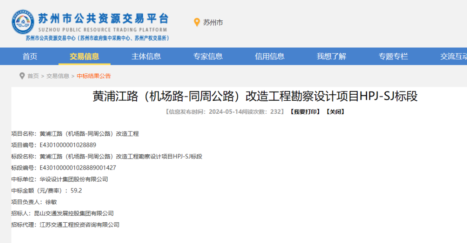This screenshot has width=467, height=243.
Task: Click the winning bidder name 华设设计集团股份有限公司
Action: [74, 179]
